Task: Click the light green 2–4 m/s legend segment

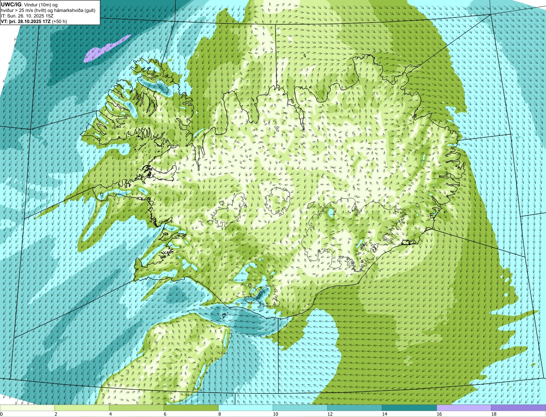Action: tap(82, 408)
